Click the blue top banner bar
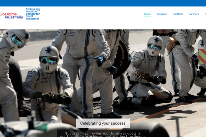Screen dimensions: 206x137 pos(103,3)
